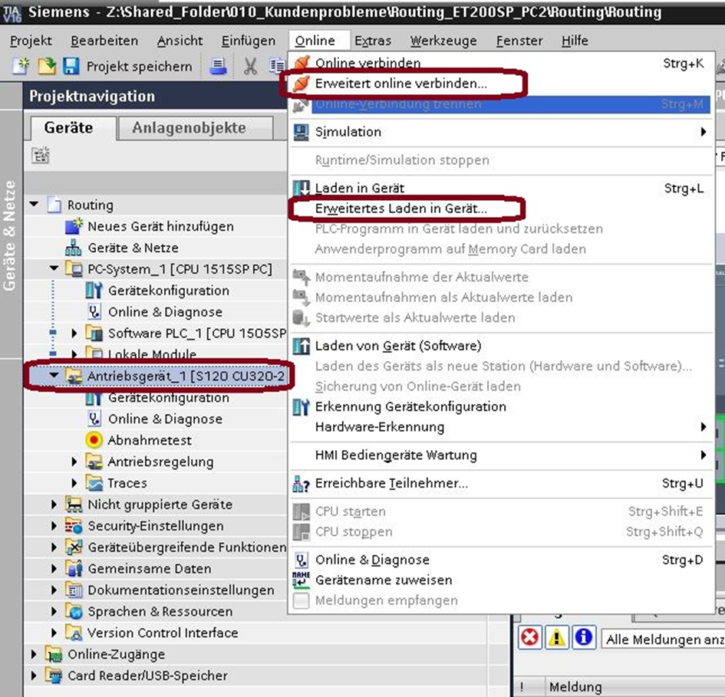This screenshot has height=697, width=725.
Task: Select PC-System_1 [CPU 1515SP PC] node
Action: click(180, 269)
